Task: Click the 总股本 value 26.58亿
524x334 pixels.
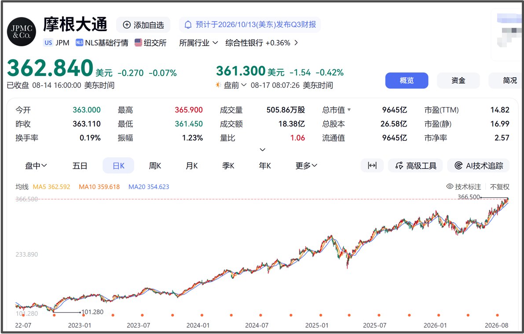Action: 394,124
